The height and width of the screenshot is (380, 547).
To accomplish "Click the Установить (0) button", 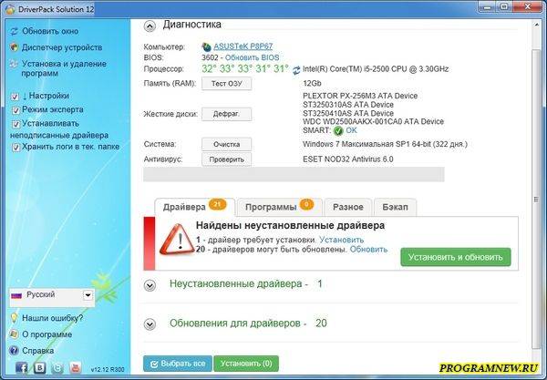I will point(246,364).
